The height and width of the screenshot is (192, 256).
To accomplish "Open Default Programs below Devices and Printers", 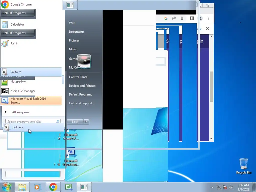I will [80, 94].
